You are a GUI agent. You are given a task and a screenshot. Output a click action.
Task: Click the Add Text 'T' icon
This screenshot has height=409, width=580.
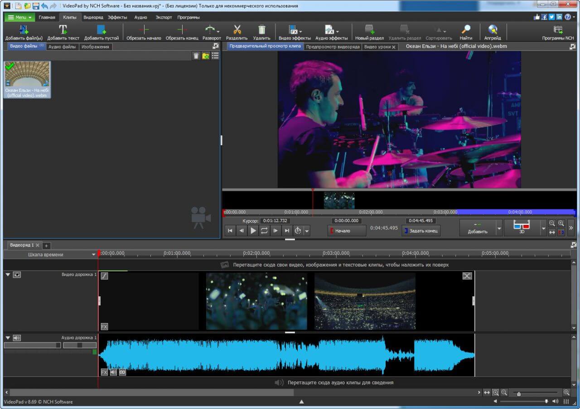click(63, 30)
